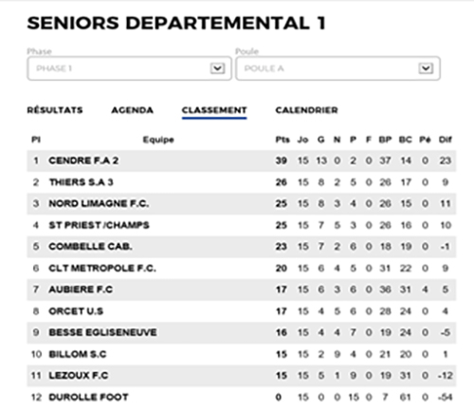Screen dimensions: 474x411
Task: Click the Pts column header
Action: coord(283,140)
